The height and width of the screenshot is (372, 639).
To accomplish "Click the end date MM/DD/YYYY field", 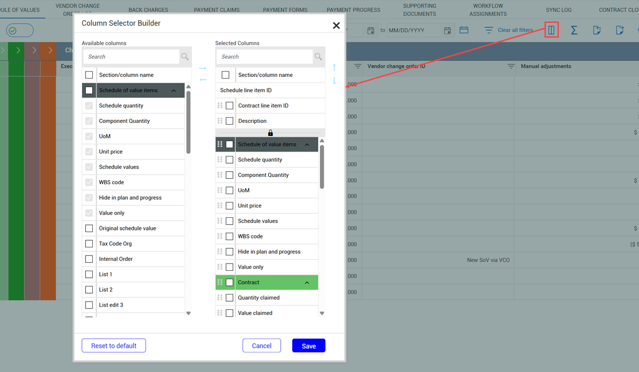I will (415, 30).
